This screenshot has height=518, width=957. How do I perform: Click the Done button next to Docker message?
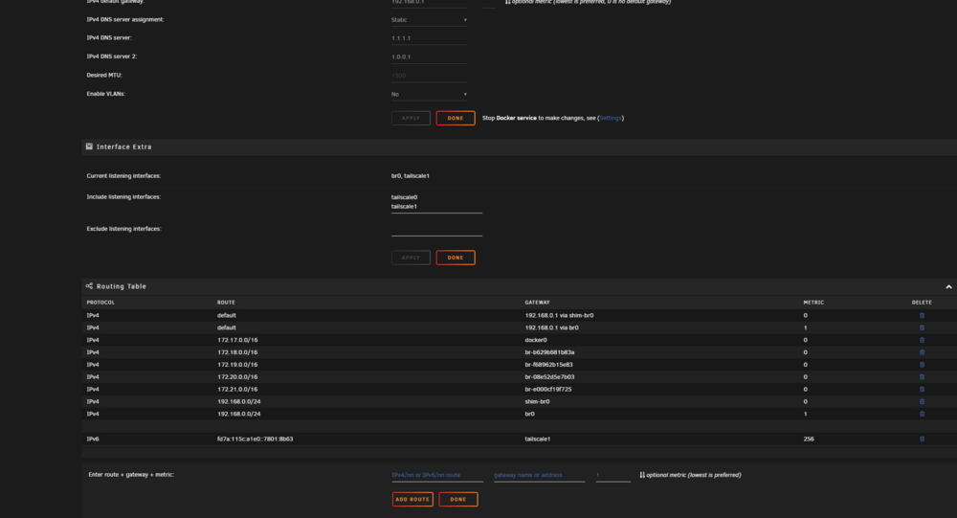(x=456, y=118)
